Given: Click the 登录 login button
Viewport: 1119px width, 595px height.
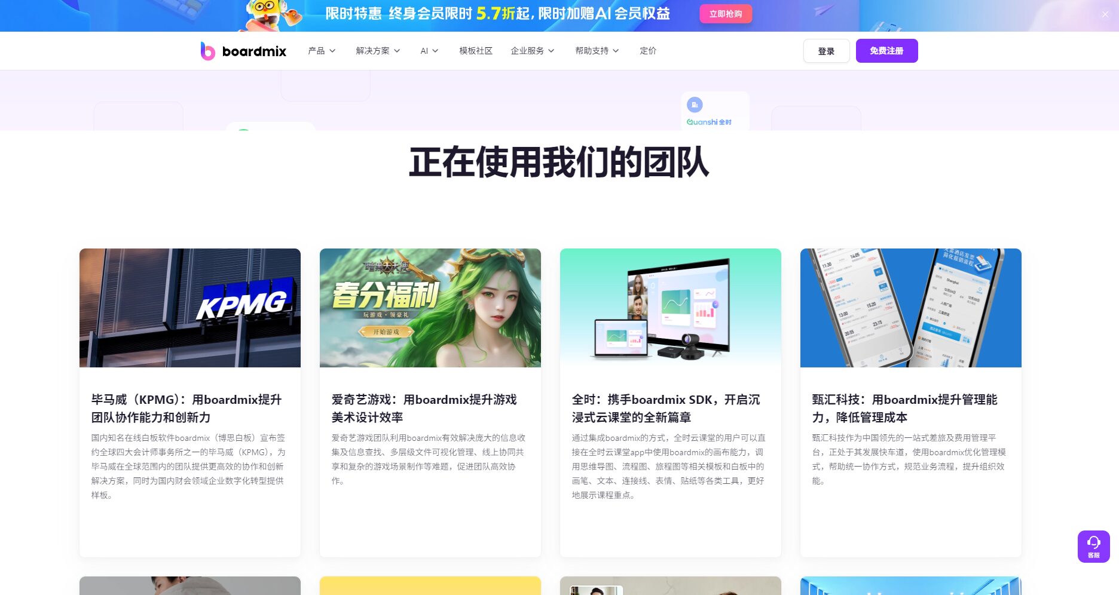Looking at the screenshot, I should [826, 51].
